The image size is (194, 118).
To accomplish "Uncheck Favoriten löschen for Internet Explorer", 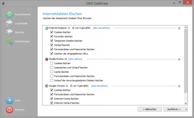I will (x=52, y=36).
